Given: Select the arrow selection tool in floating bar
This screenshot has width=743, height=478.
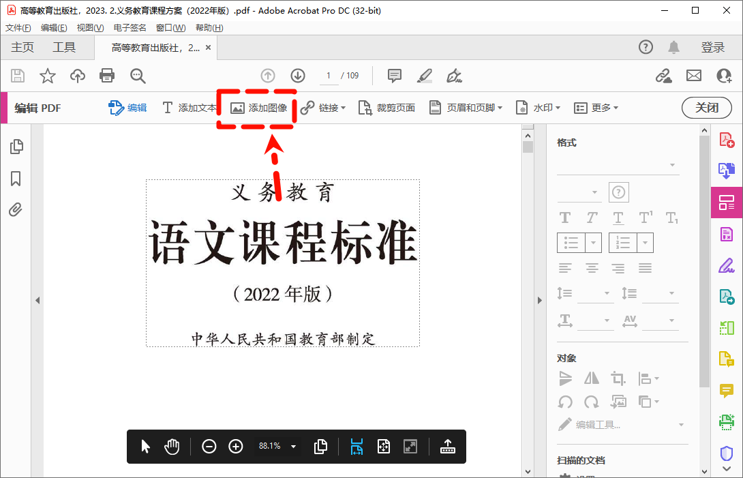Looking at the screenshot, I should pyautogui.click(x=145, y=446).
